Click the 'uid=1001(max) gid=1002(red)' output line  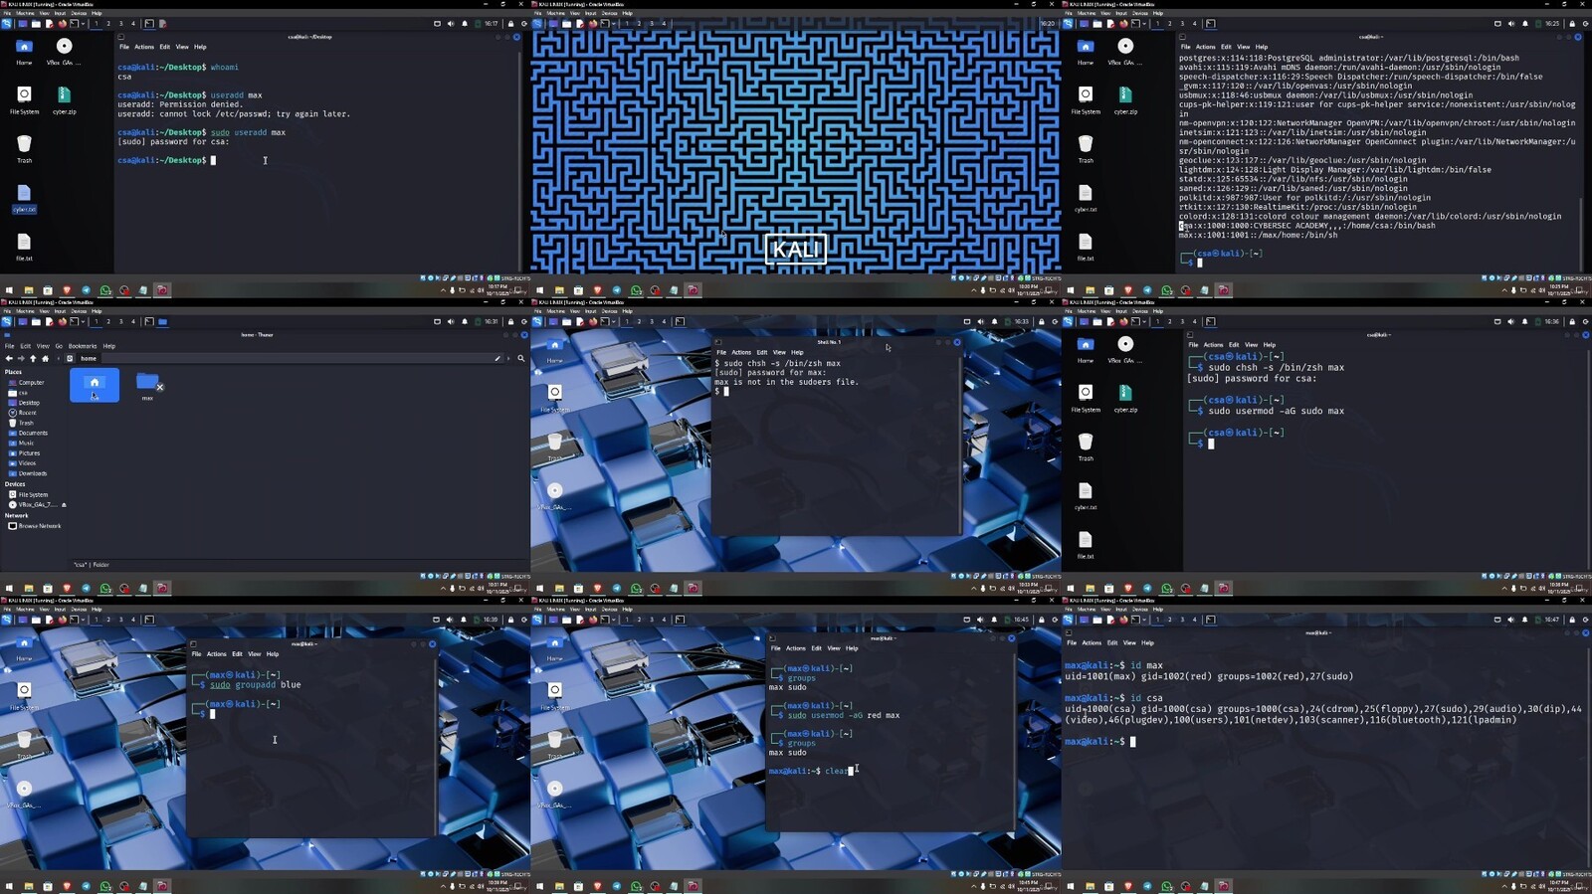coord(1209,676)
